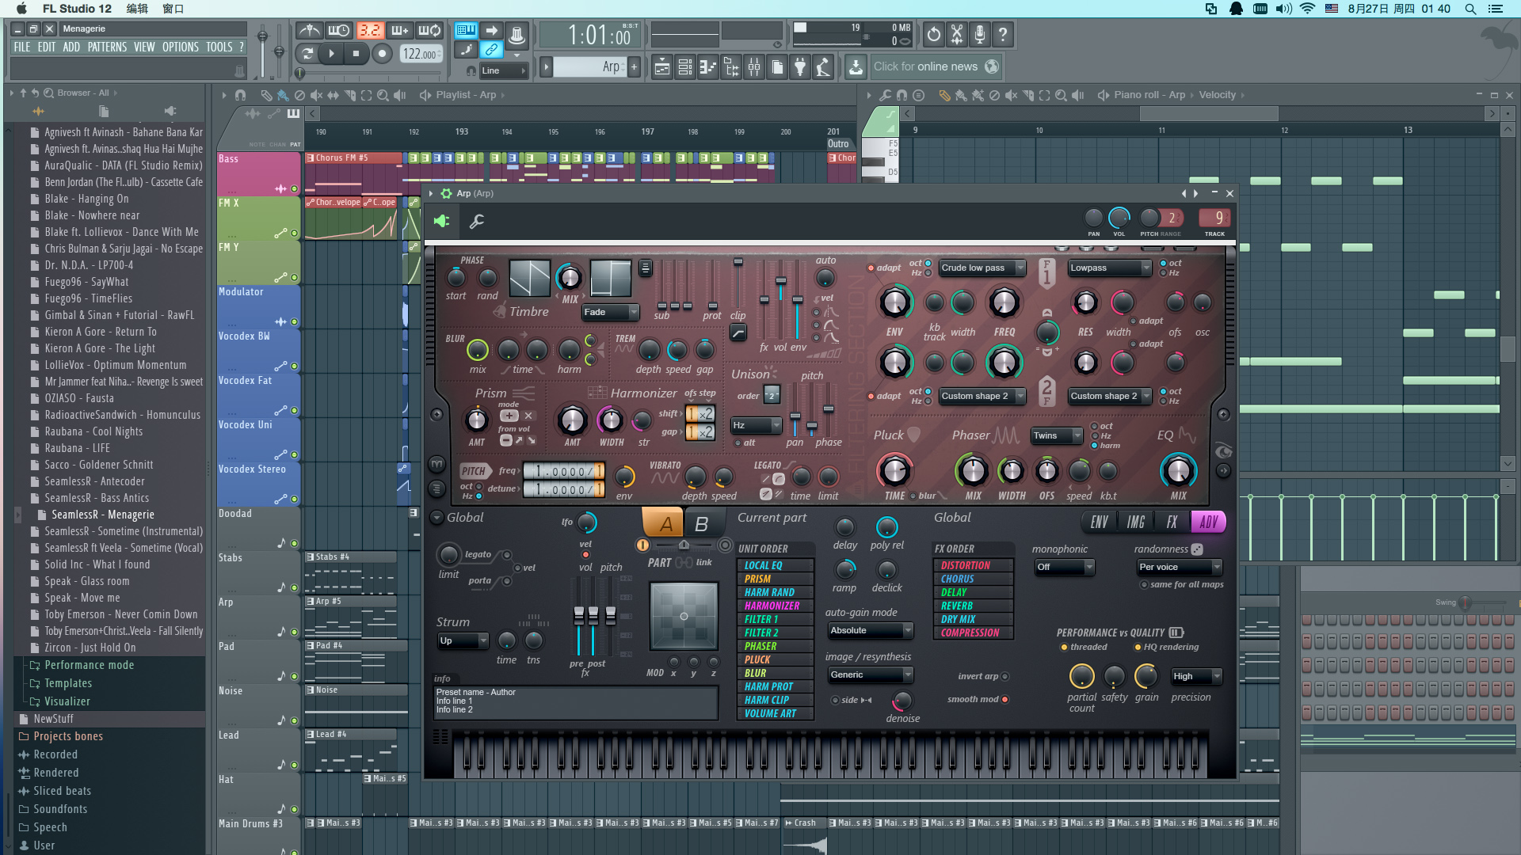Toggle legato switch in Global section

point(506,555)
